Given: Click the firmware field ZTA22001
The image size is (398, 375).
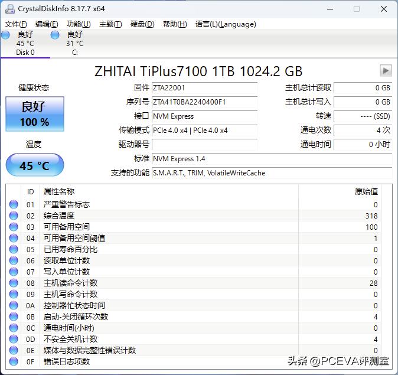Looking at the screenshot, I should click(204, 88).
